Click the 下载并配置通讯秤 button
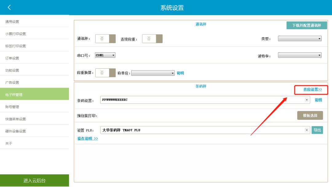The width and height of the screenshot is (332, 187). pyautogui.click(x=307, y=26)
